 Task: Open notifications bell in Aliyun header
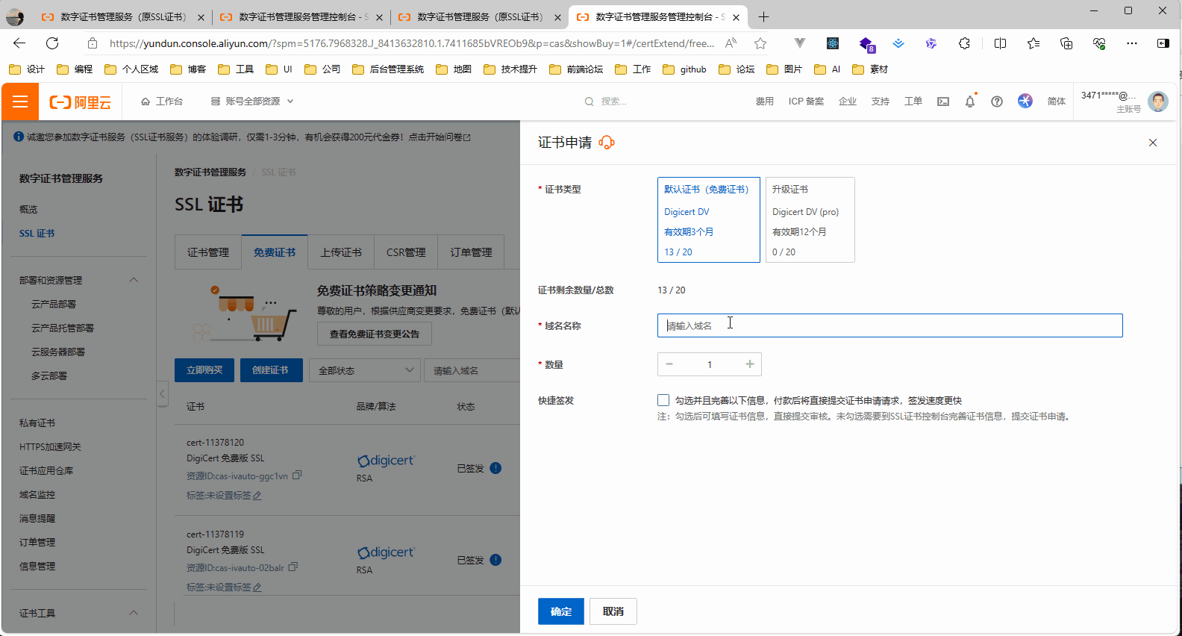(x=970, y=102)
